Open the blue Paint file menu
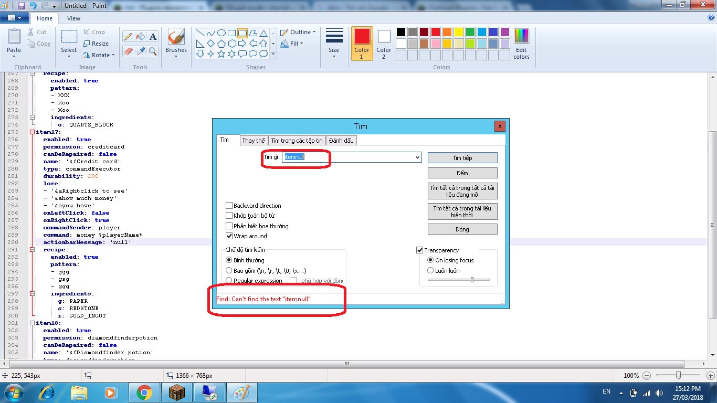This screenshot has height=403, width=717. pos(15,18)
